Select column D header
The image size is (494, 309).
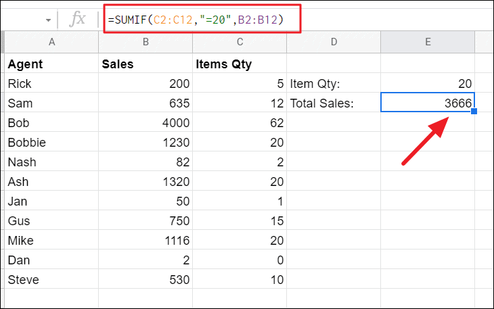[x=333, y=43]
